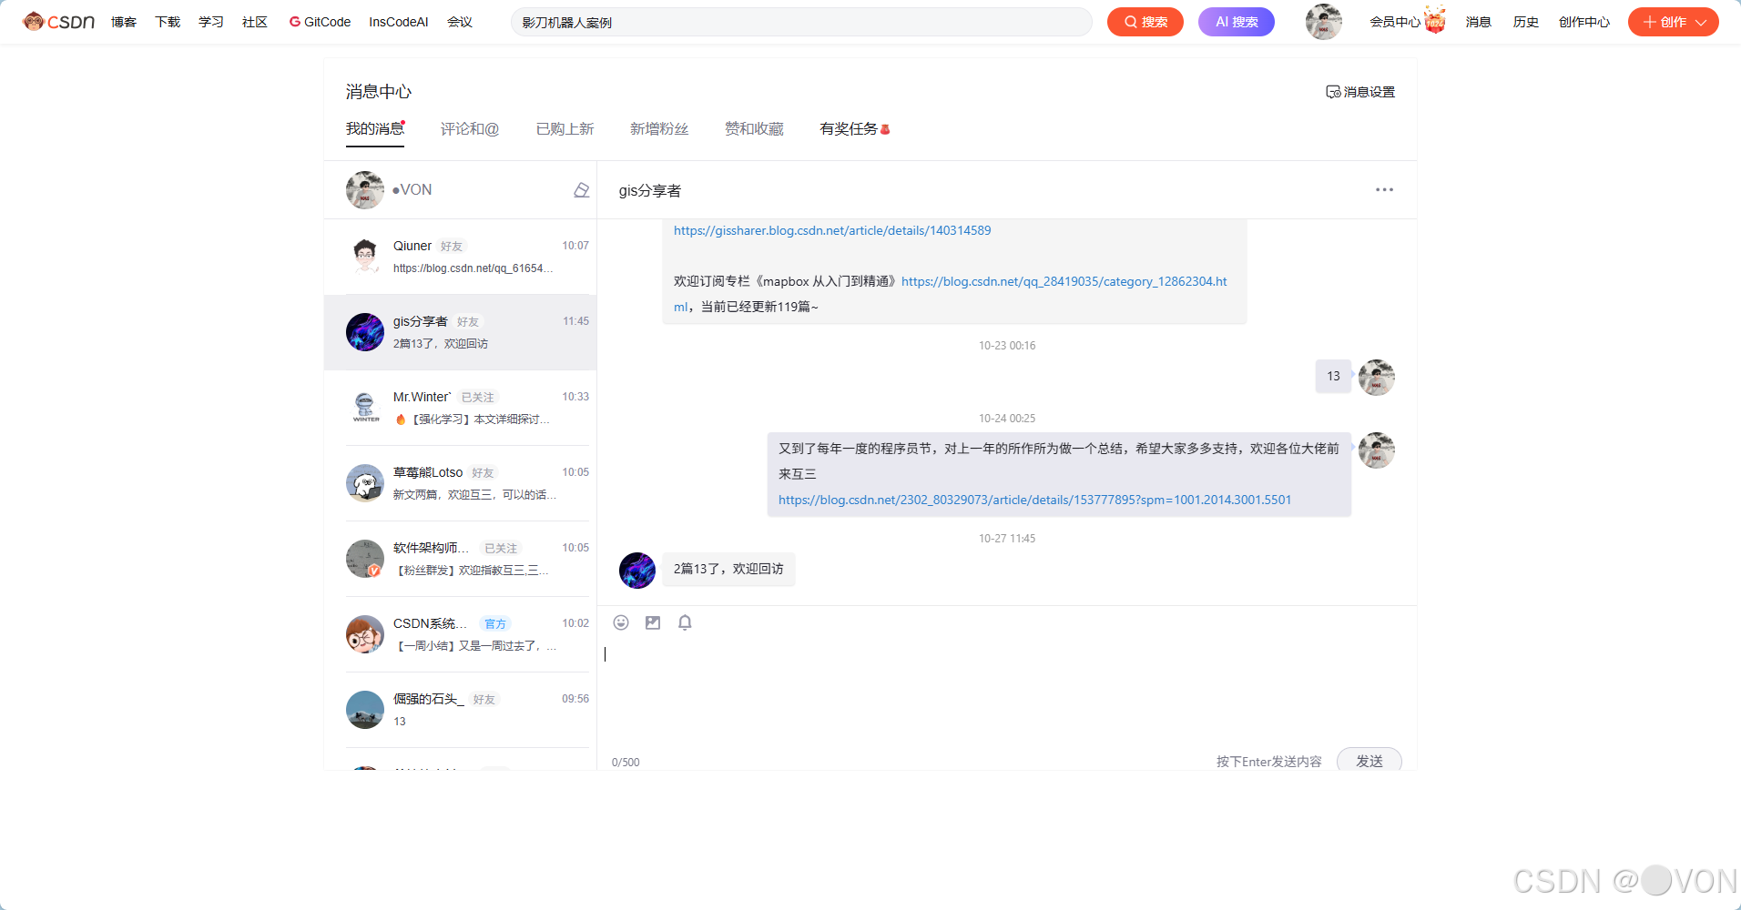
Task: Open the GitCode menu item
Action: coord(320,21)
